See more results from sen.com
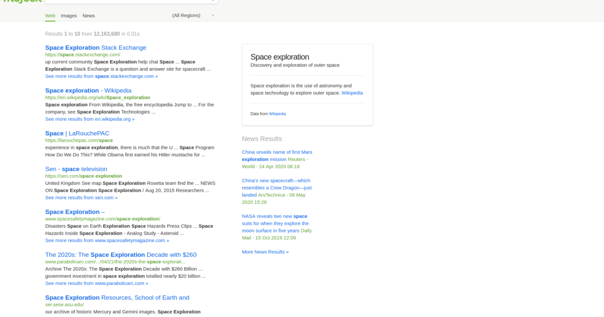 point(81,198)
